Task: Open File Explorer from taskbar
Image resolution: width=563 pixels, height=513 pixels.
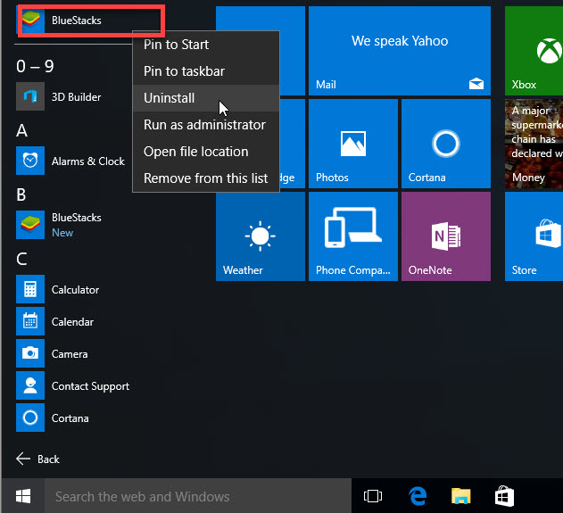Action: (461, 496)
